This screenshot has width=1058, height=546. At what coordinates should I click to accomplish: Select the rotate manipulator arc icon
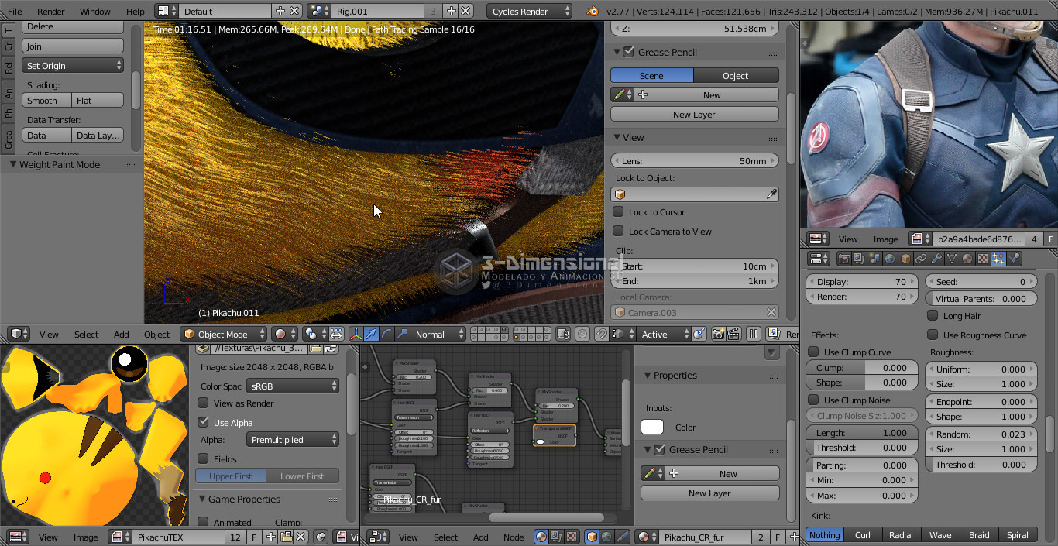coord(386,334)
